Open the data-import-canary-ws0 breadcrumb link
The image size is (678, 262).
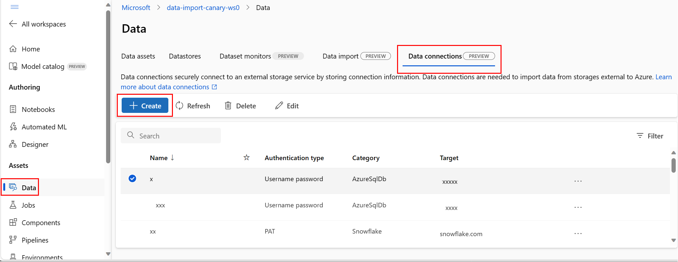click(203, 8)
